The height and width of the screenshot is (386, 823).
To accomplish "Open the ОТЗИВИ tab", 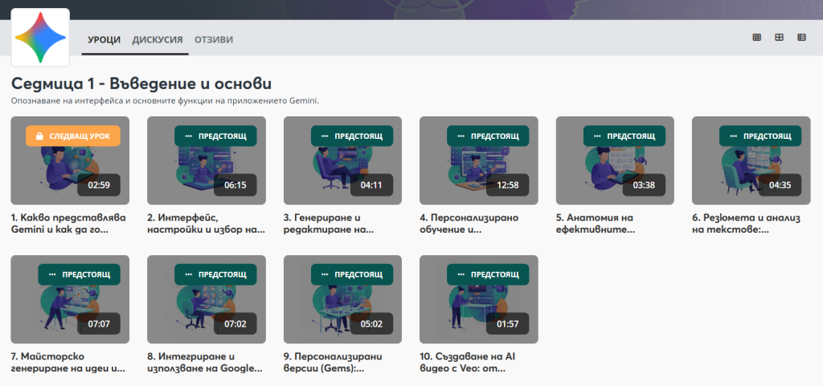I will point(214,40).
